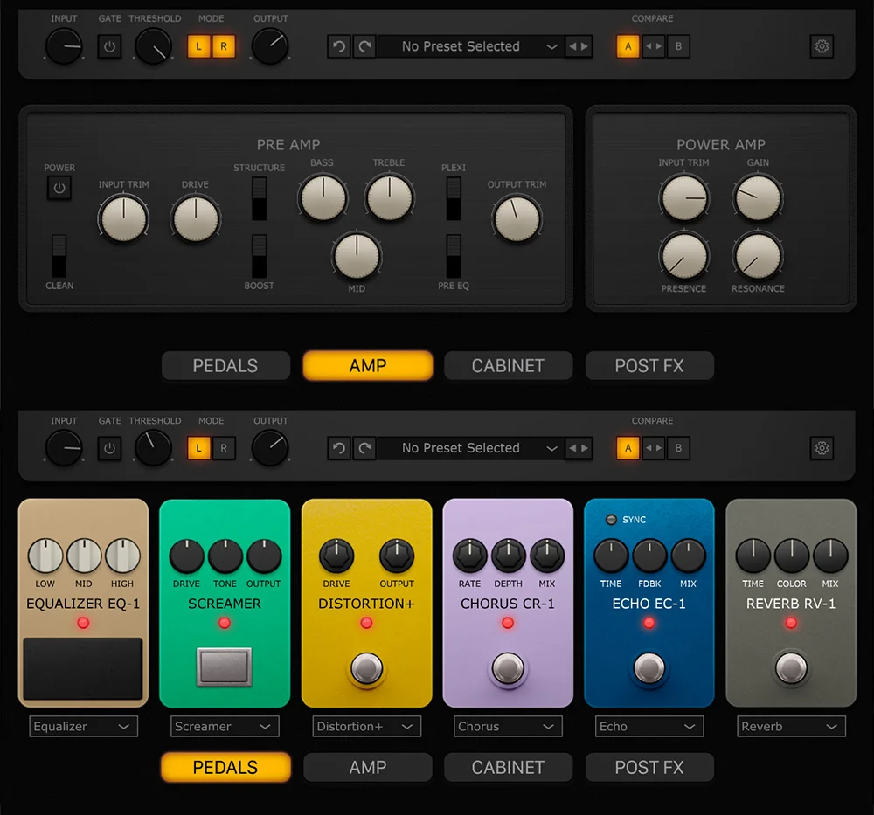Toggle the R mode button in the Amp view
Image resolution: width=874 pixels, height=815 pixels.
224,46
